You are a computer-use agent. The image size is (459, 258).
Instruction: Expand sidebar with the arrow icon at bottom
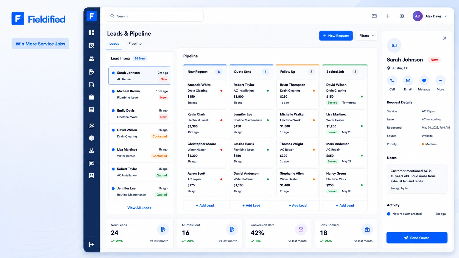click(x=92, y=244)
